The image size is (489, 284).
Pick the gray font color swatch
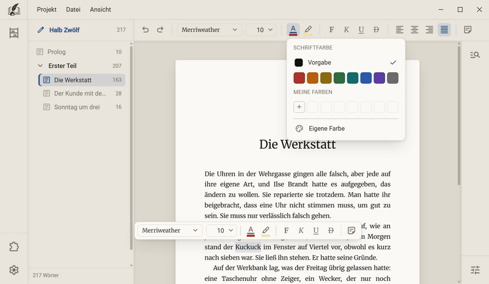tap(392, 78)
